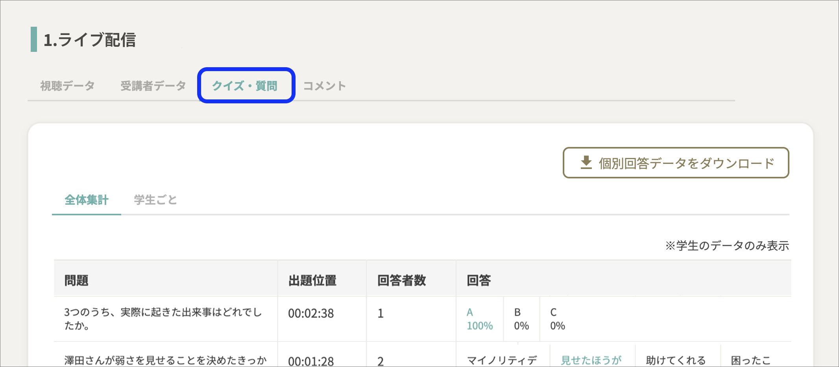Open the 視聴データ tab

point(67,86)
